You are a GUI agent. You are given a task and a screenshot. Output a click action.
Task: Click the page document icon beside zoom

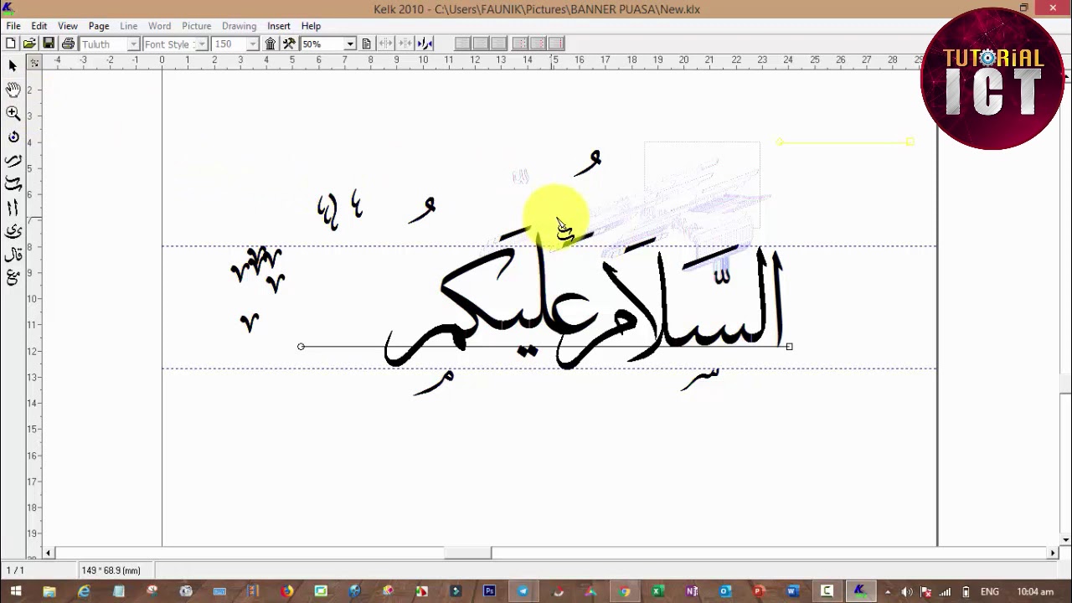coord(366,44)
